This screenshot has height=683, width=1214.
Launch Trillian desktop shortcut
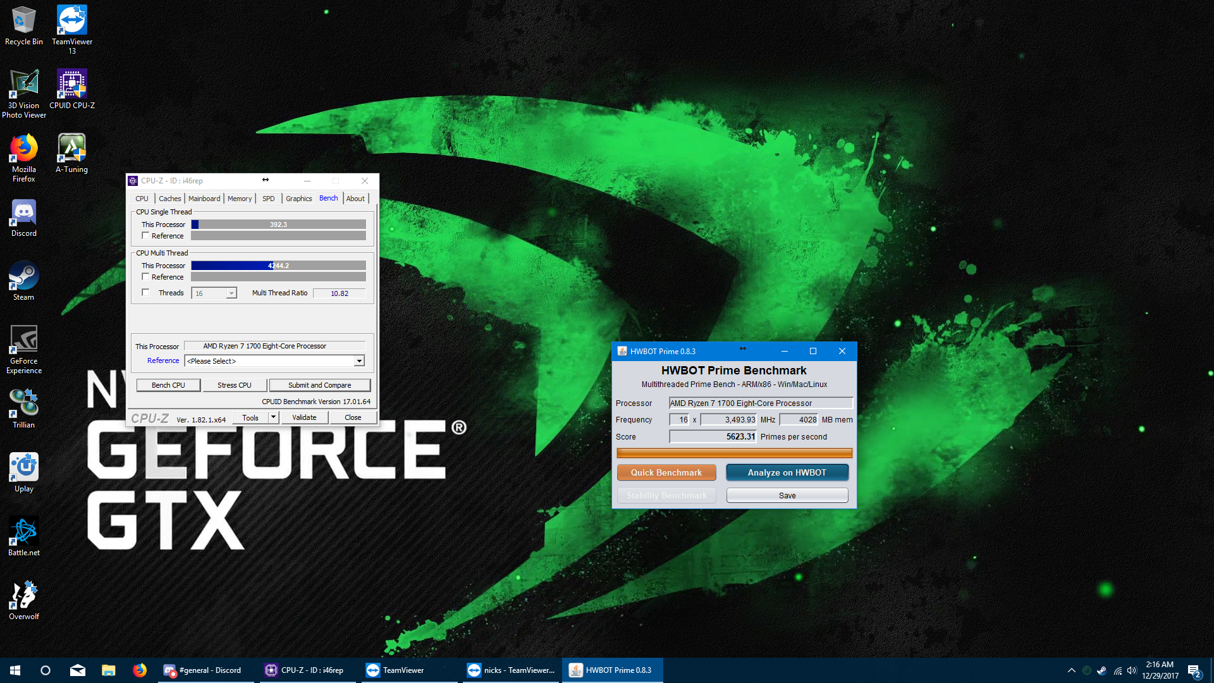pos(24,409)
